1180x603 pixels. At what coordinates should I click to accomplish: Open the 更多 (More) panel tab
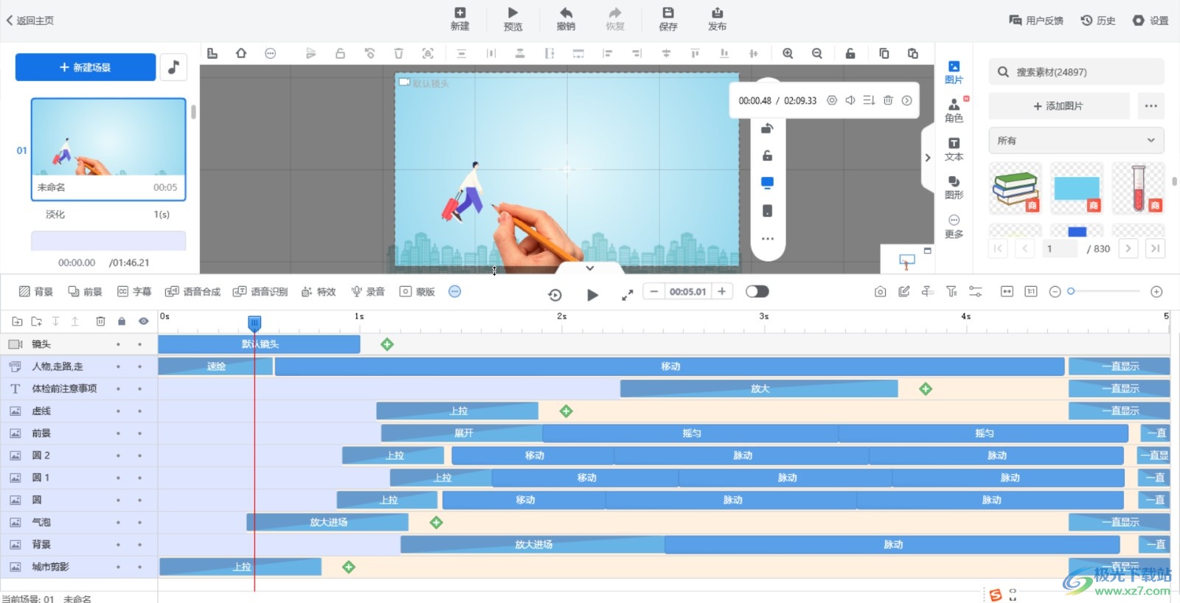coord(954,226)
